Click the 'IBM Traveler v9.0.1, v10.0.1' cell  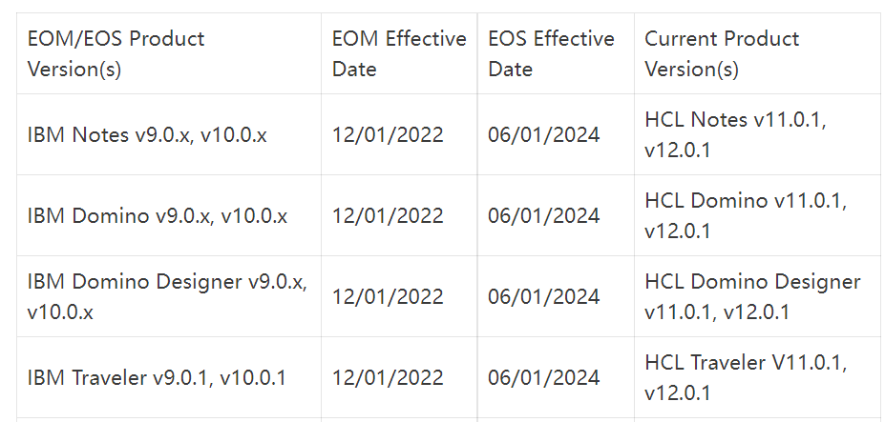pos(157,378)
